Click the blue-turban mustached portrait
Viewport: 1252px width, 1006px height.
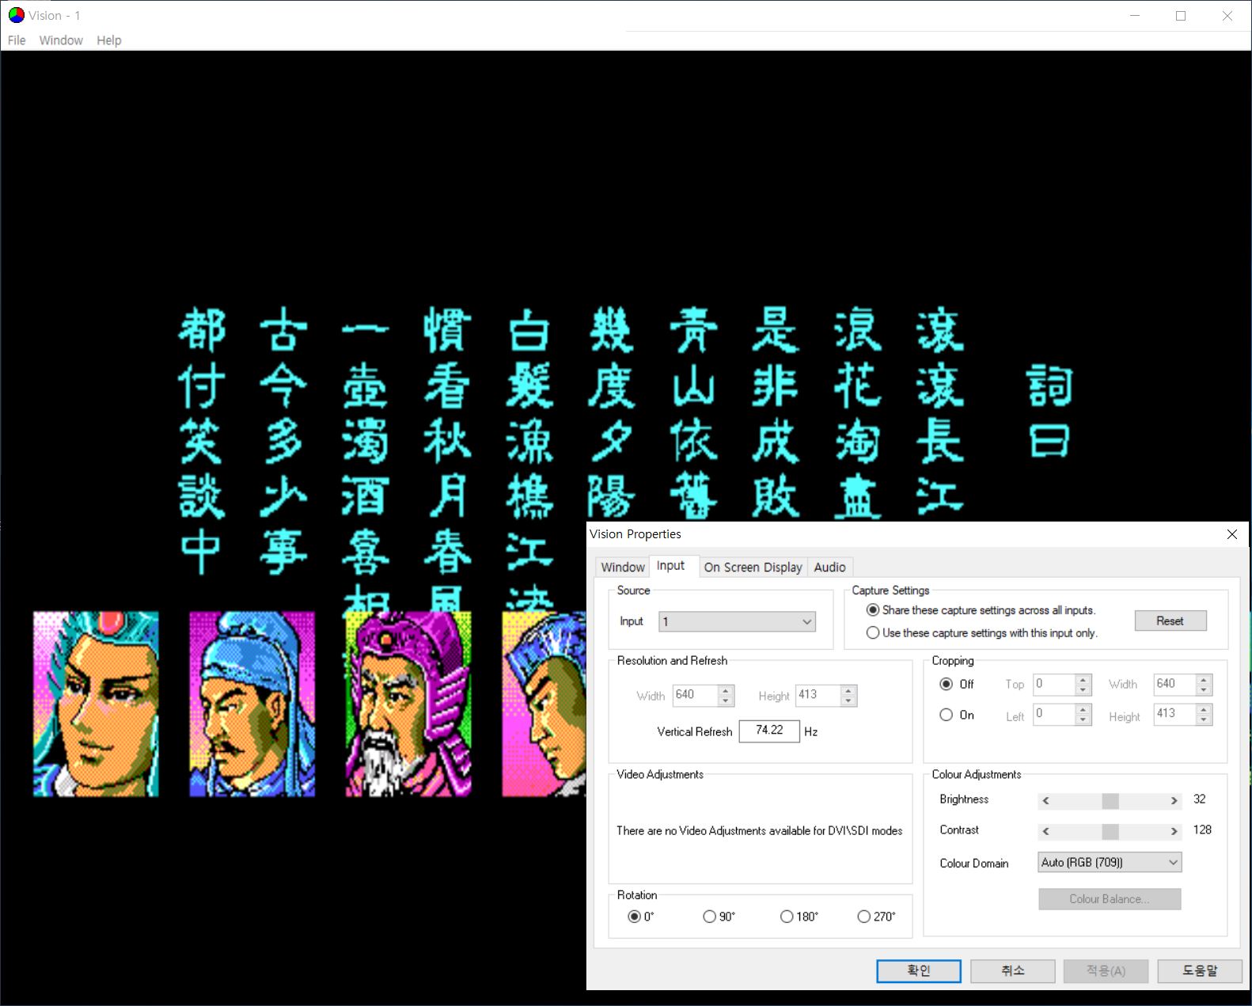252,704
